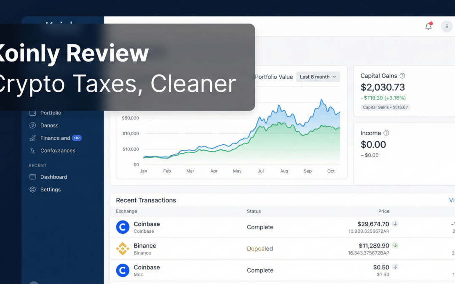Click the $2,030.73 capital gains amount
455x284 pixels.
pos(383,87)
